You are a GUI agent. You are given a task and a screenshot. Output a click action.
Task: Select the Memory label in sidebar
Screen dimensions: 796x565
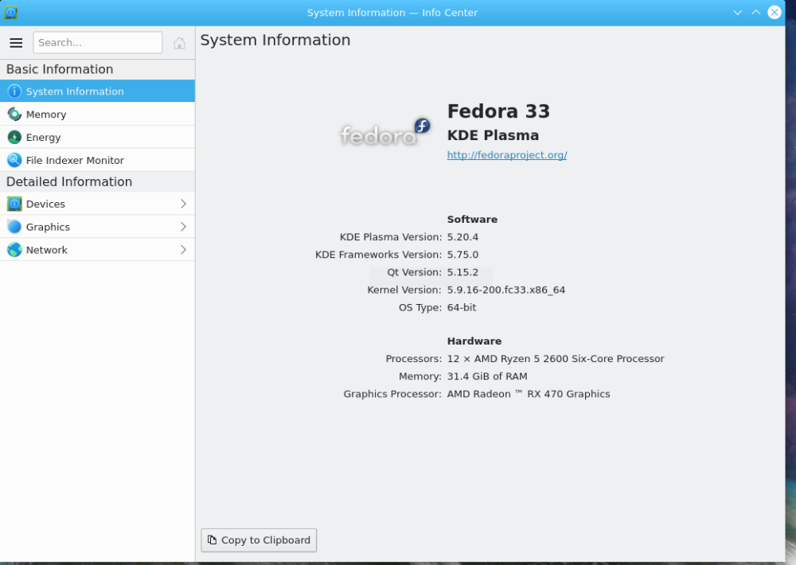[x=46, y=115]
